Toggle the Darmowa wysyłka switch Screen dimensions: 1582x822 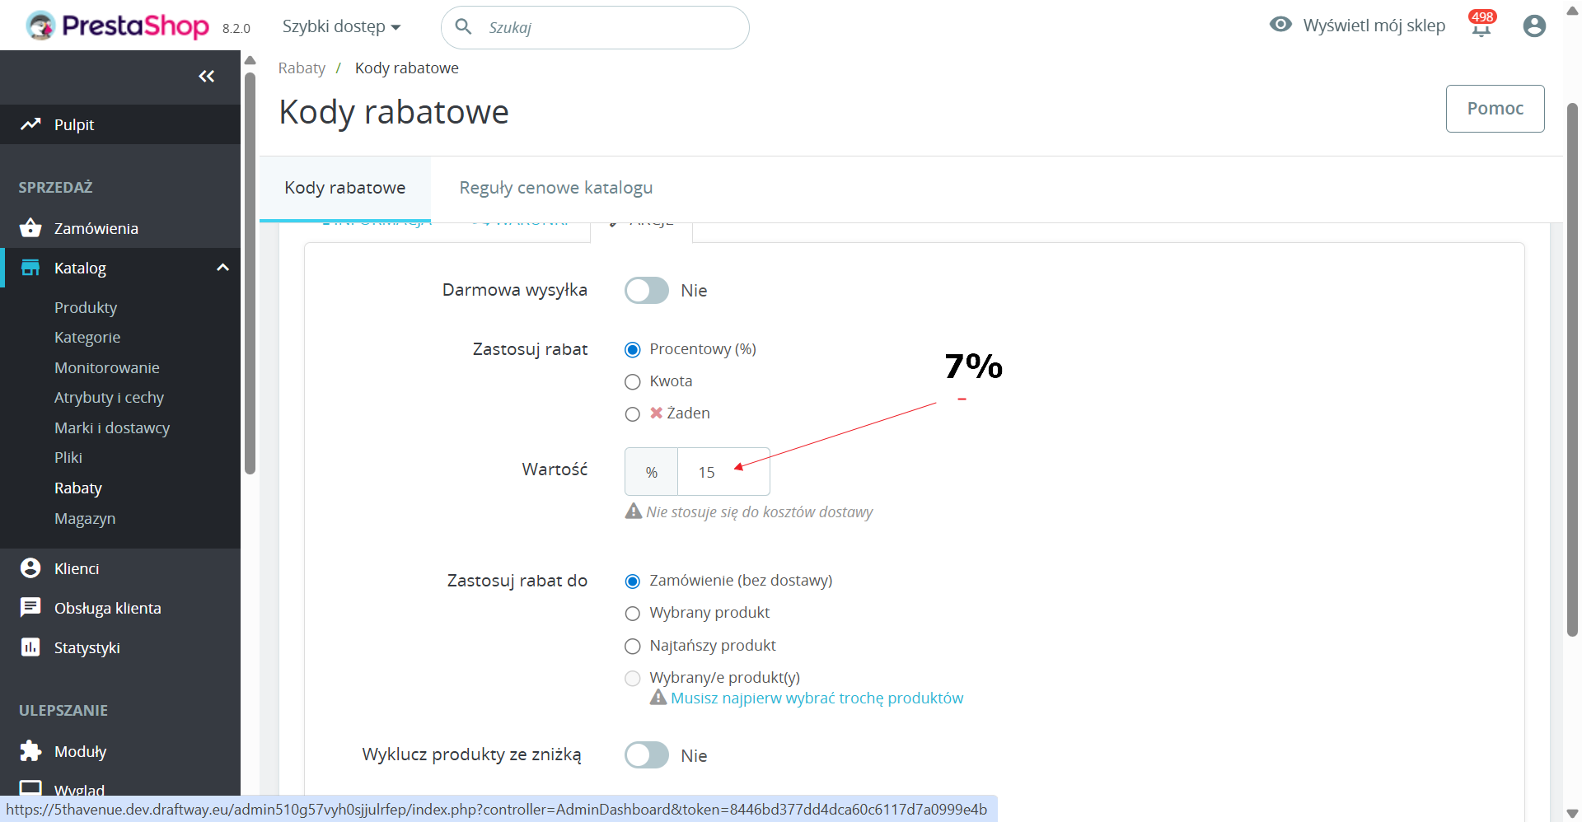[x=647, y=290]
